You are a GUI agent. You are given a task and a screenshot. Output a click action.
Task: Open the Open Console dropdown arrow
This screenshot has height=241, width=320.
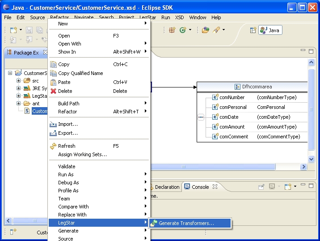coord(295,187)
